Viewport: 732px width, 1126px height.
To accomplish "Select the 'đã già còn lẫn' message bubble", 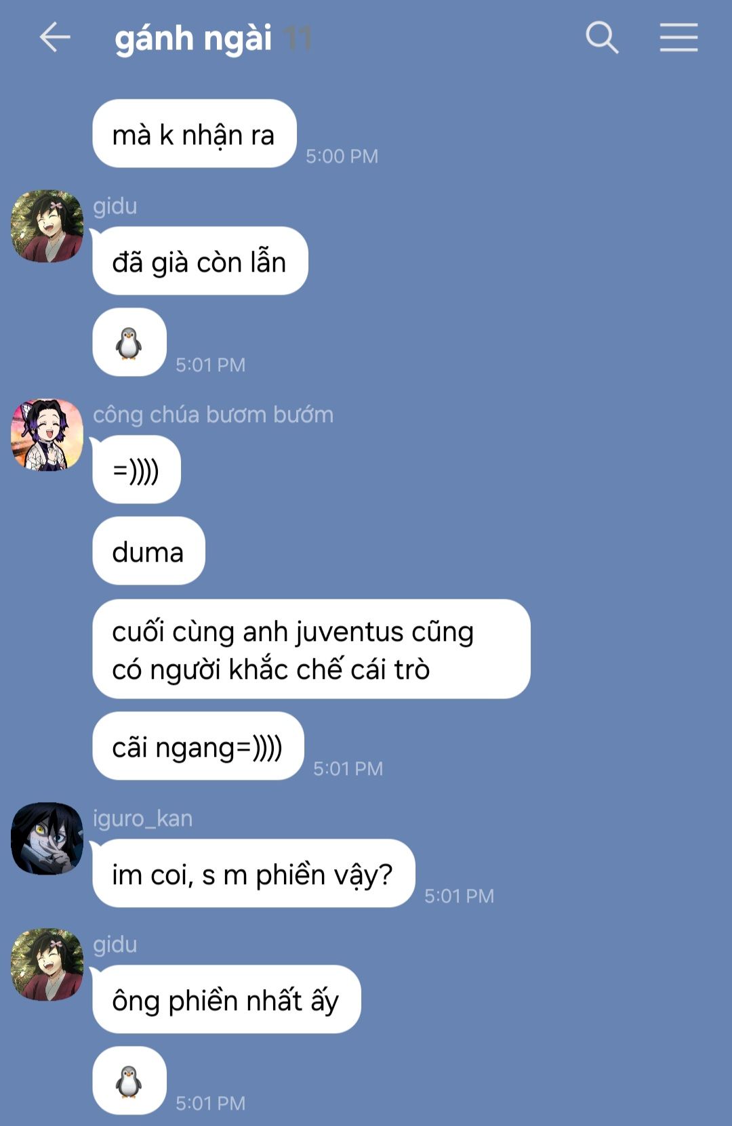I will 200,261.
